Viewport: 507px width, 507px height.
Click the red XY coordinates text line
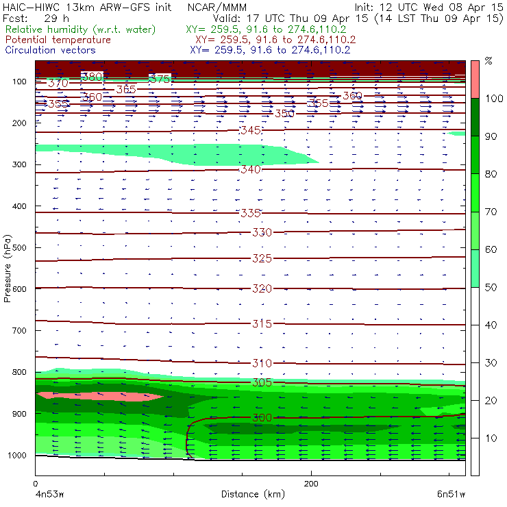coord(275,40)
